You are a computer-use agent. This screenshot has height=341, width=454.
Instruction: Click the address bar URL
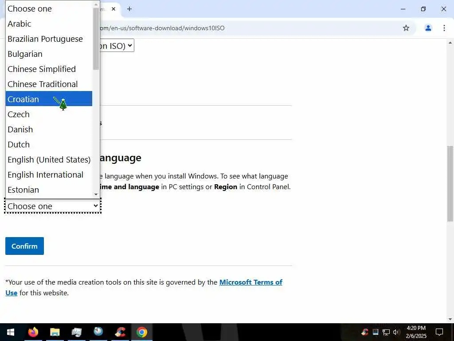(x=162, y=28)
